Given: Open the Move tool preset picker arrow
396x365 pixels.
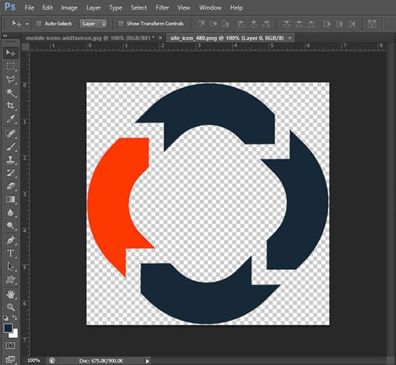Looking at the screenshot, I should (27, 24).
